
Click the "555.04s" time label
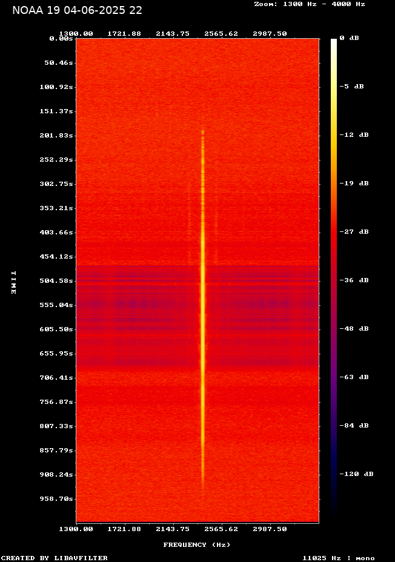56,305
